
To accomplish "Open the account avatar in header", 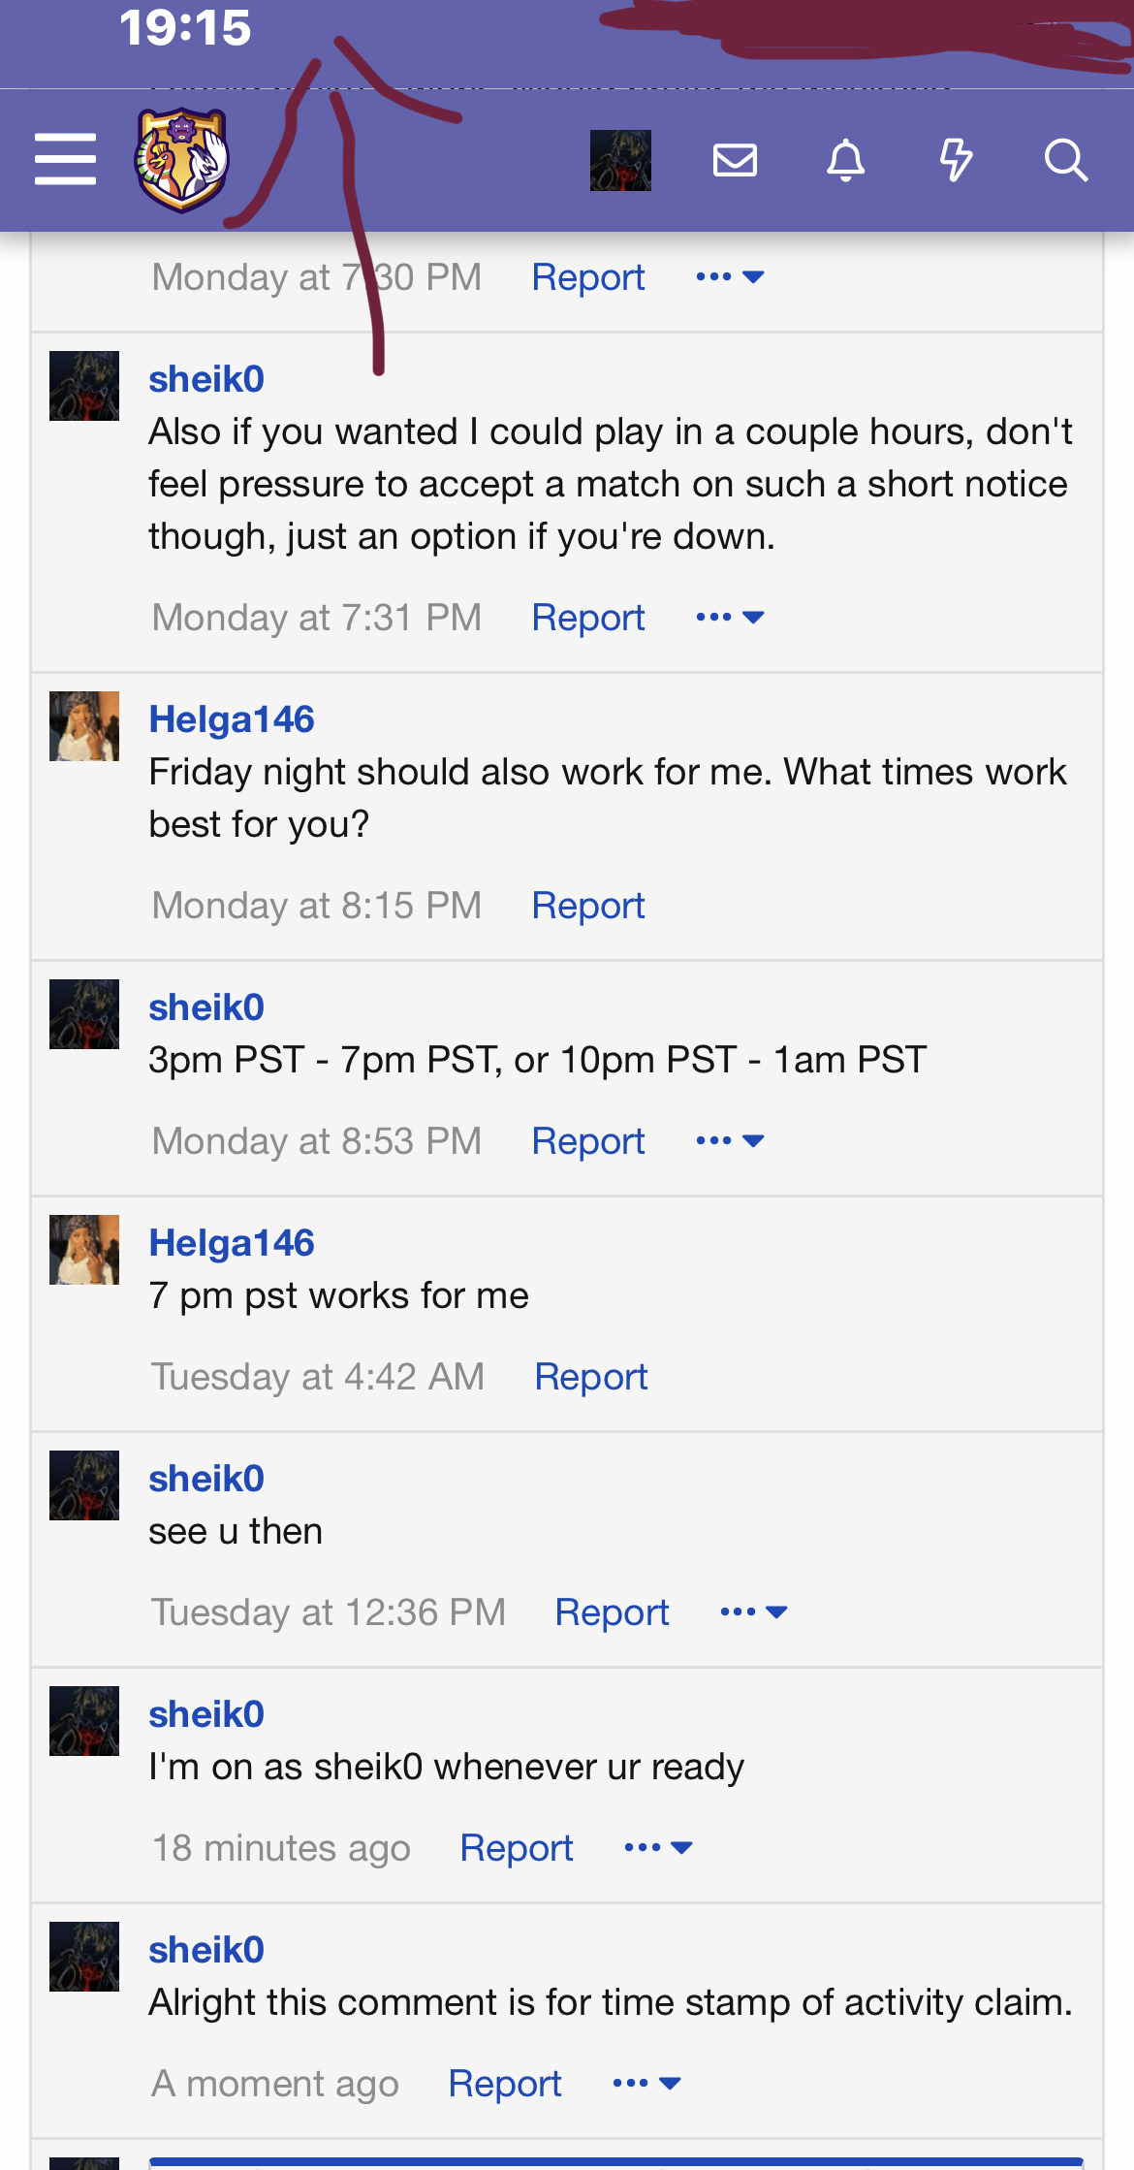I will coord(620,160).
